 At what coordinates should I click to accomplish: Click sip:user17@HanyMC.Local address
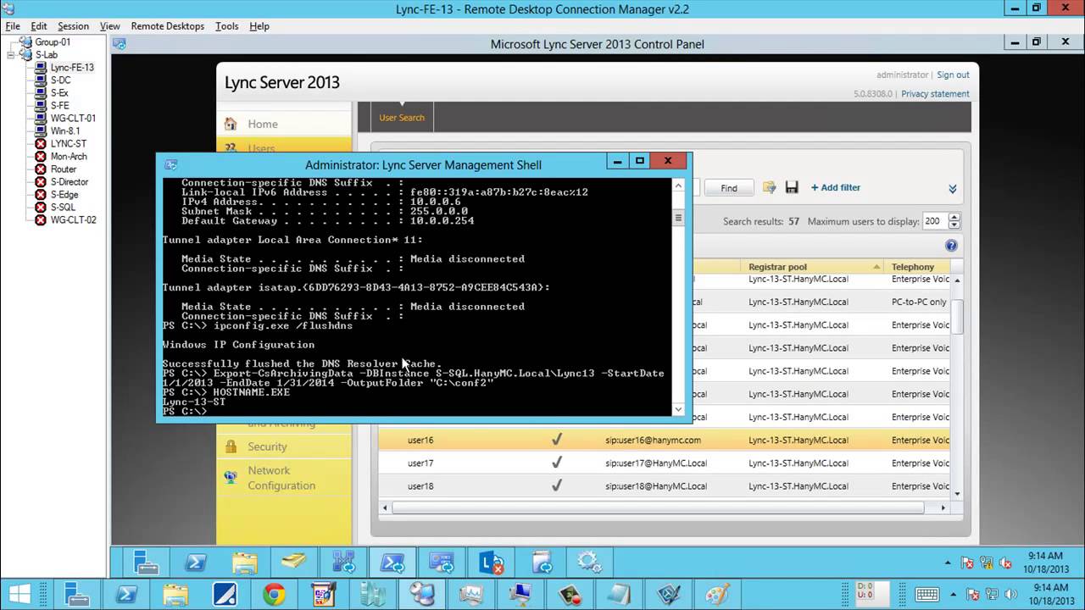pyautogui.click(x=655, y=463)
